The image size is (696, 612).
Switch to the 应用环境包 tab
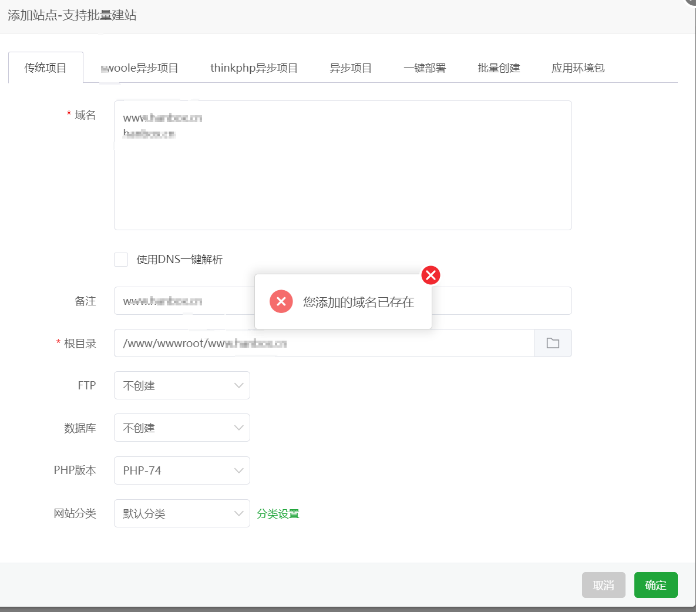(578, 68)
